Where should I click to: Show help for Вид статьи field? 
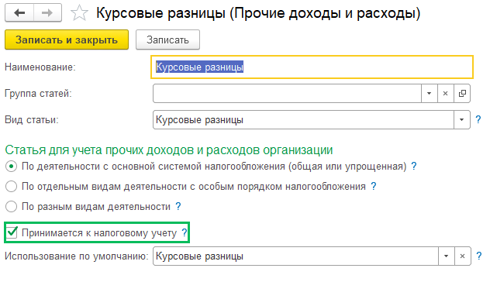[478, 119]
